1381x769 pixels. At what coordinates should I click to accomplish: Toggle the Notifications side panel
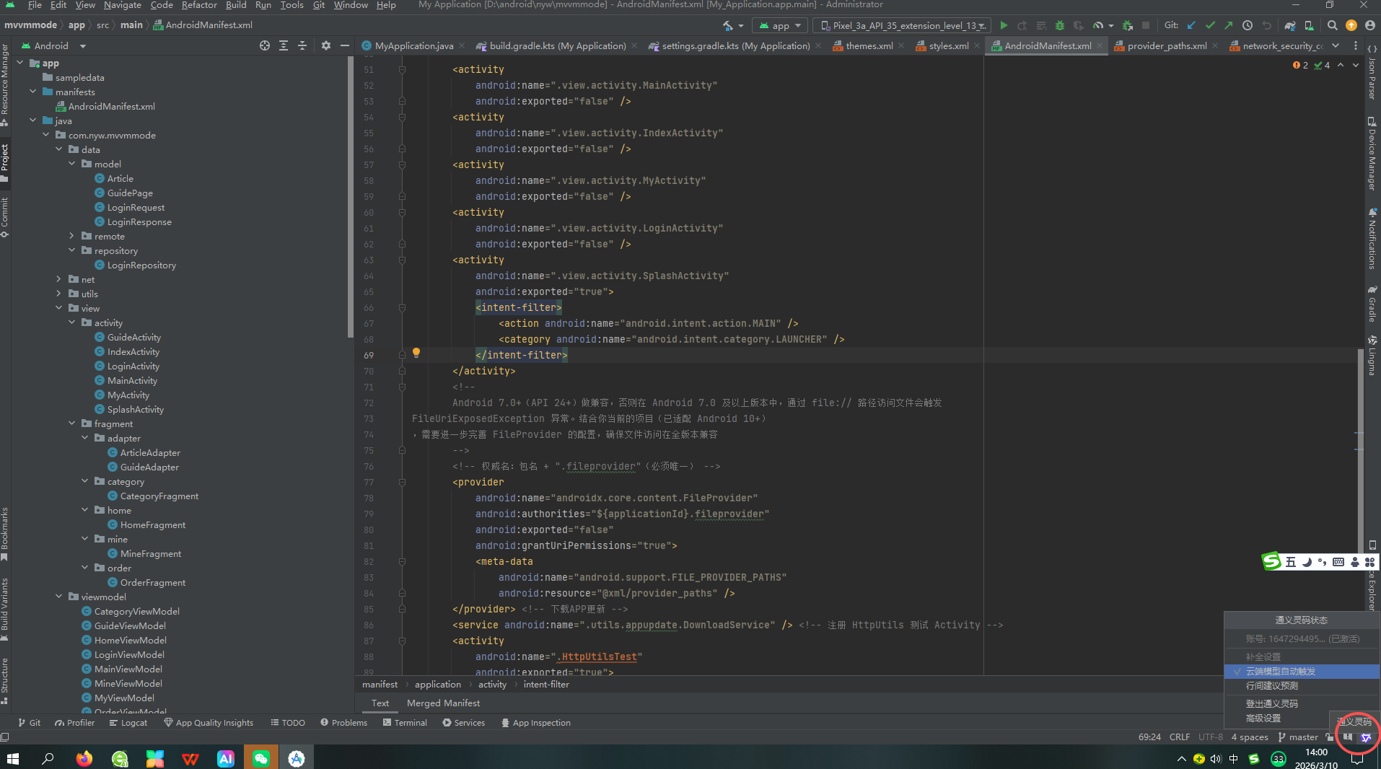tap(1372, 238)
